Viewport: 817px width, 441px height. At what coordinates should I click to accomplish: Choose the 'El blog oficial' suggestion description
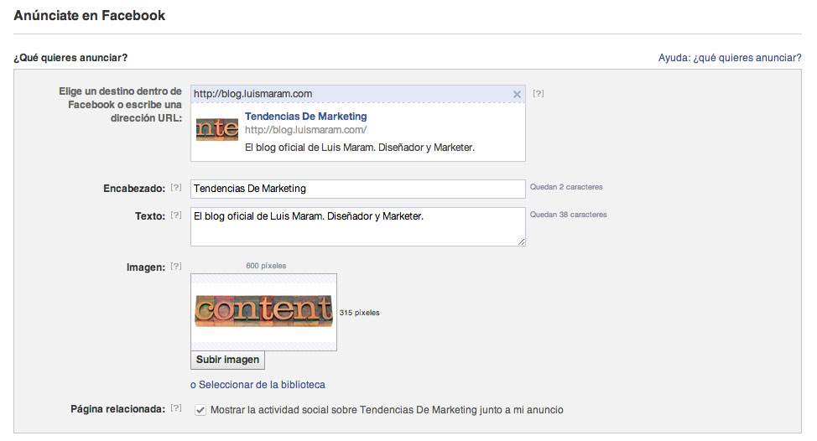pyautogui.click(x=359, y=148)
